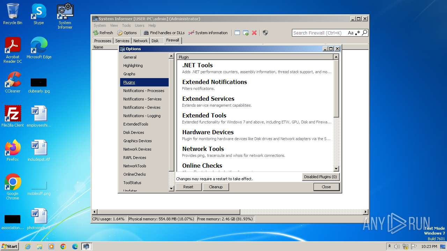Select the Extended Tools plugin

255,119
